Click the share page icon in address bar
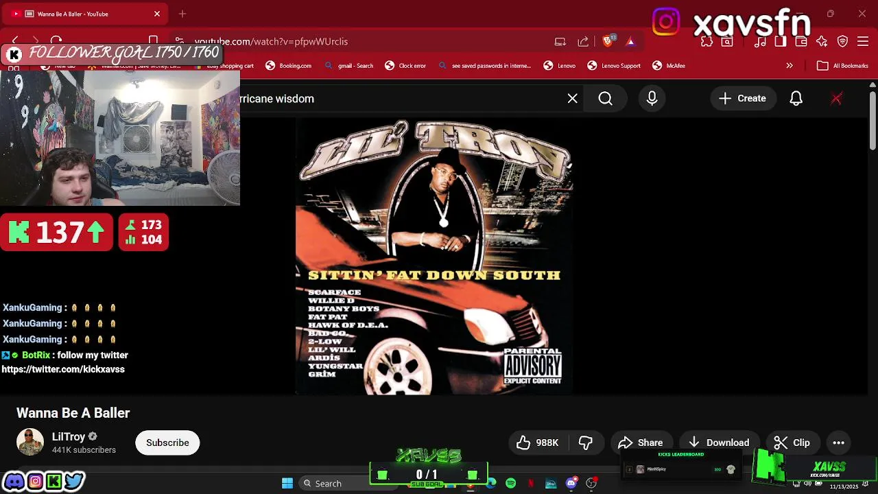878x494 pixels. tap(583, 42)
